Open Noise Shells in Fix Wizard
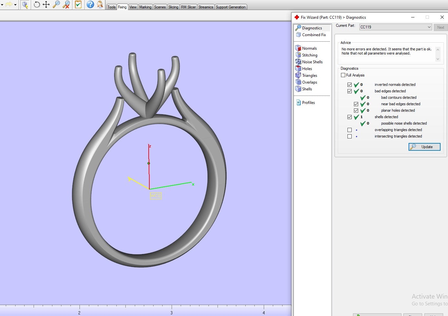This screenshot has width=448, height=316. (312, 62)
